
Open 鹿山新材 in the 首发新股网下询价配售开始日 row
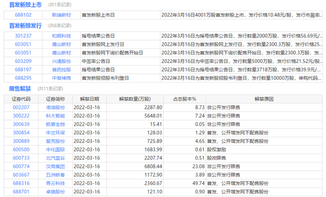point(61,53)
